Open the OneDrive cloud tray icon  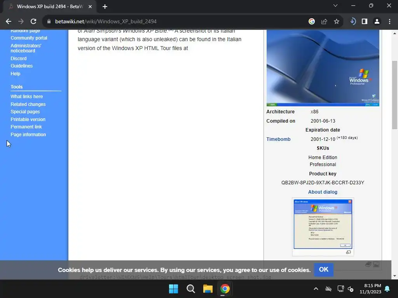tap(328, 289)
